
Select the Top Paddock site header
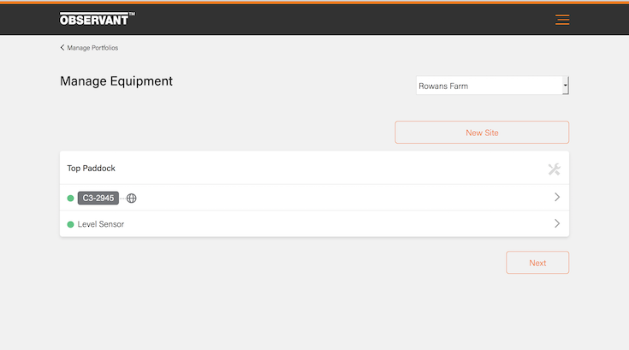click(92, 169)
